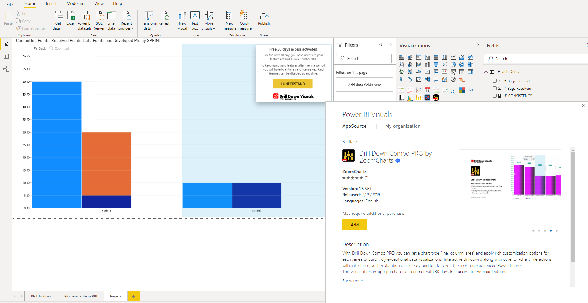Open the Model view in left sidebar
The width and height of the screenshot is (588, 303).
pos(6,69)
